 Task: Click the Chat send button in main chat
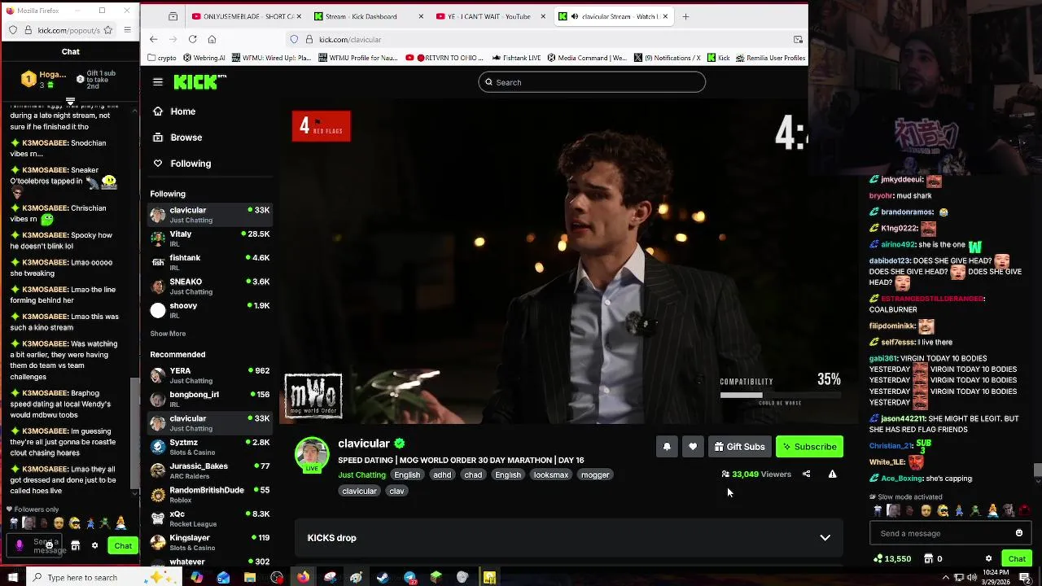[1017, 559]
